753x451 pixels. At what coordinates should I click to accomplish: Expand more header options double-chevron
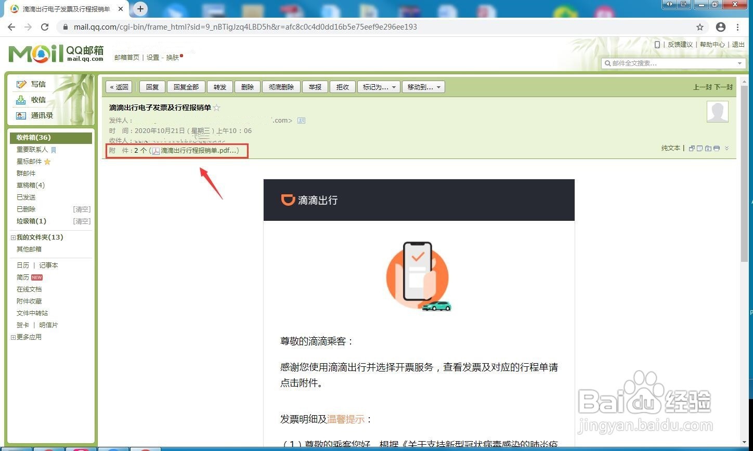(x=727, y=149)
